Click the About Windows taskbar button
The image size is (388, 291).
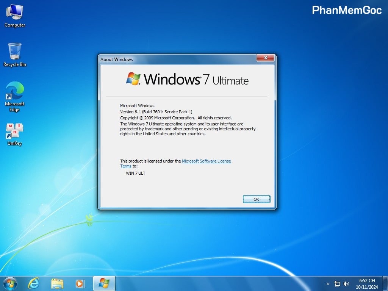point(104,283)
